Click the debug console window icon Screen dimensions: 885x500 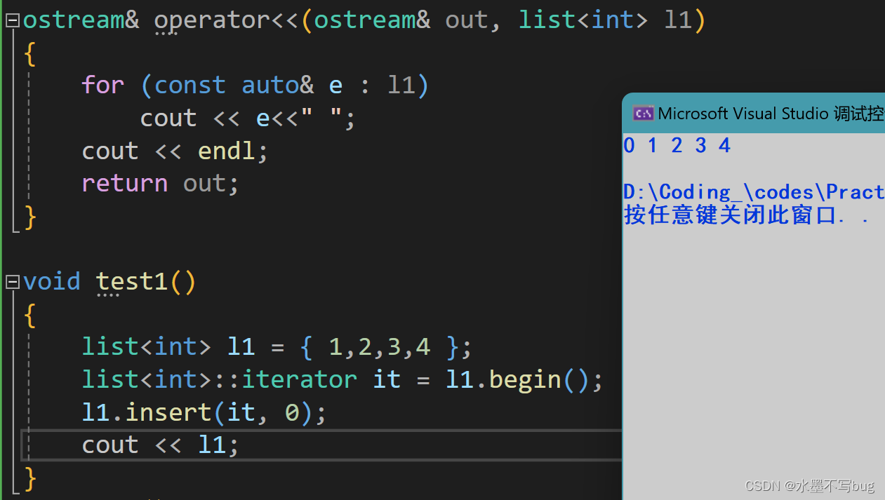click(x=644, y=113)
